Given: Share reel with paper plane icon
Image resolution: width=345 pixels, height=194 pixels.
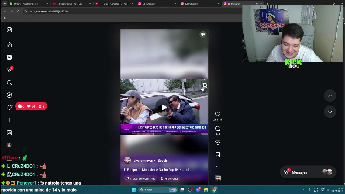Looking at the screenshot, I should [218, 143].
